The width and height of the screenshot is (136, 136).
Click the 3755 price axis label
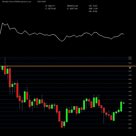tap(130, 87)
